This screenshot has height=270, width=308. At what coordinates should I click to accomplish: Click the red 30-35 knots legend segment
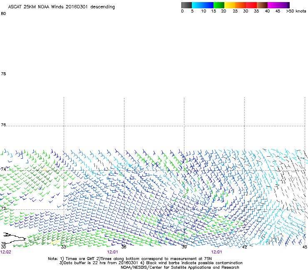click(x=251, y=5)
